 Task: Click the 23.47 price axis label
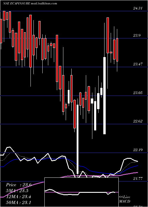[x=138, y=64]
